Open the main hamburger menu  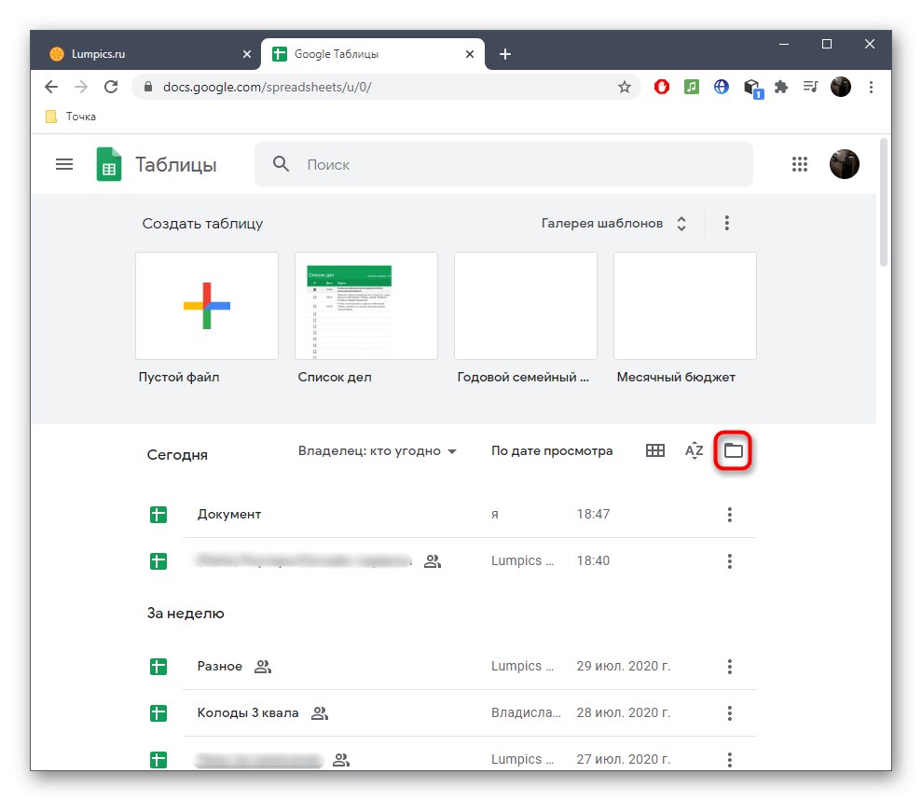(x=64, y=164)
